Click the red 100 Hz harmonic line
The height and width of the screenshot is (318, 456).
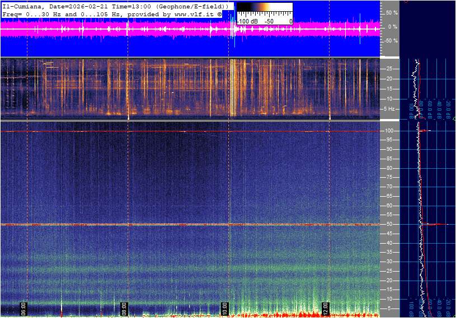168,131
